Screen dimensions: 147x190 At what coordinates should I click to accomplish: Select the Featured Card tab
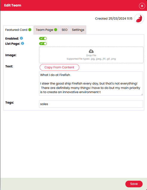click(x=18, y=30)
